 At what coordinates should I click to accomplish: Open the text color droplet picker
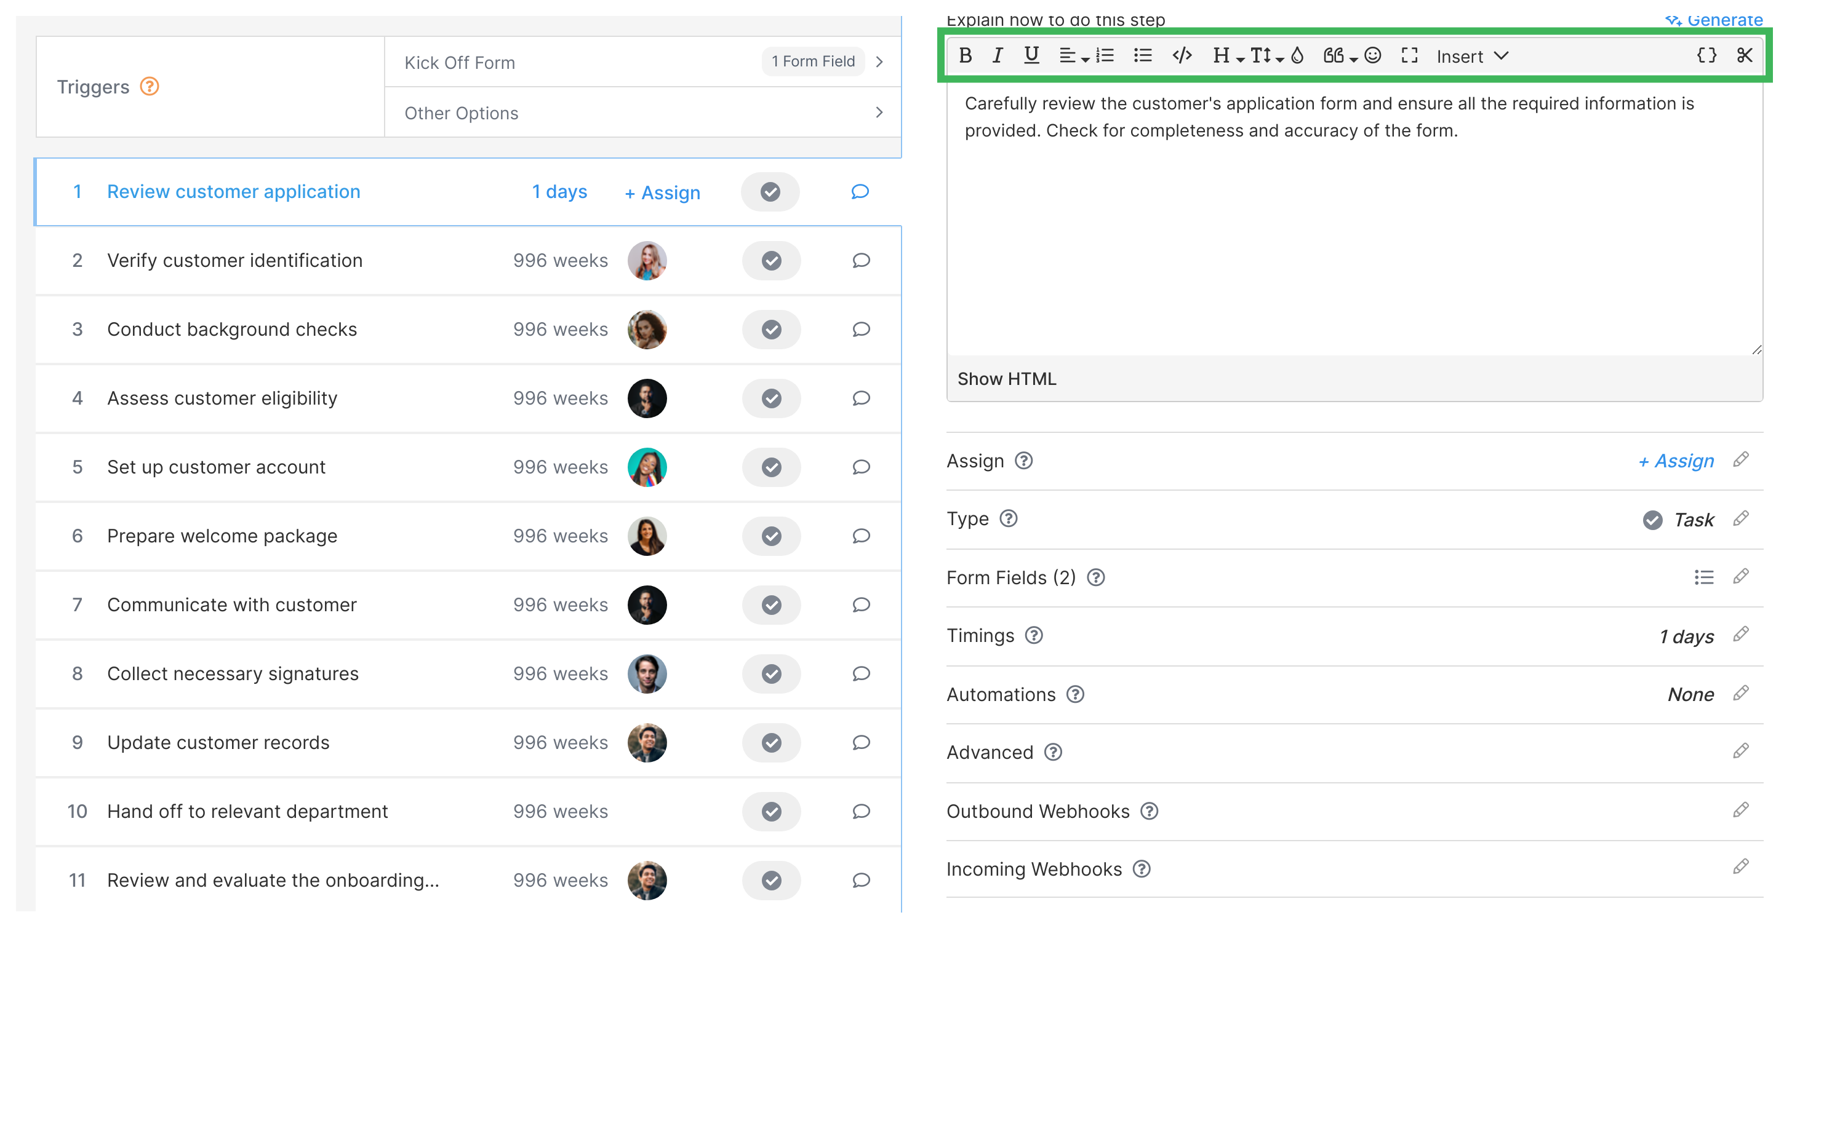coord(1298,55)
